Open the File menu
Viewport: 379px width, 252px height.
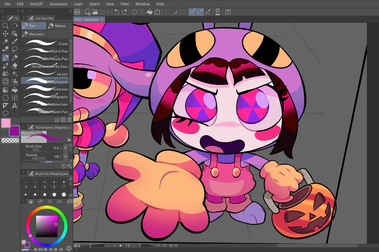(8, 4)
